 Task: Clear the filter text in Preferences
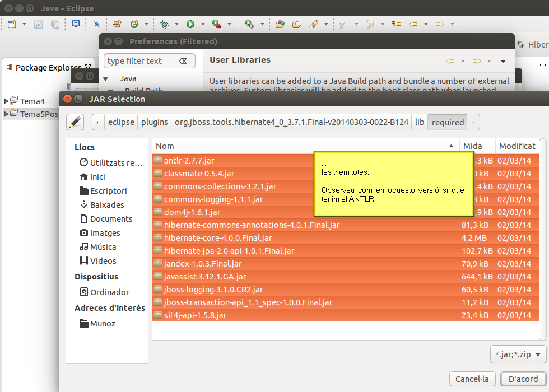click(x=183, y=61)
